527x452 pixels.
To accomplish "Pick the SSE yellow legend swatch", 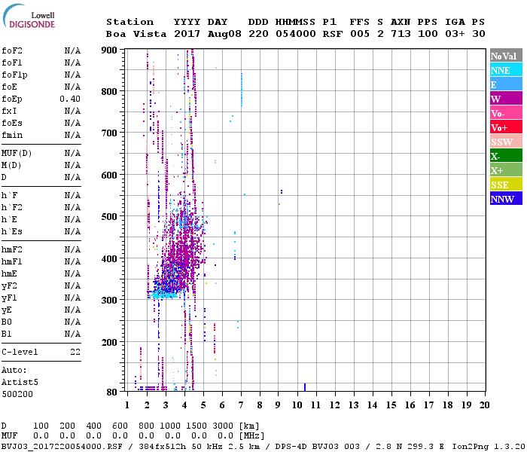I will coord(506,185).
